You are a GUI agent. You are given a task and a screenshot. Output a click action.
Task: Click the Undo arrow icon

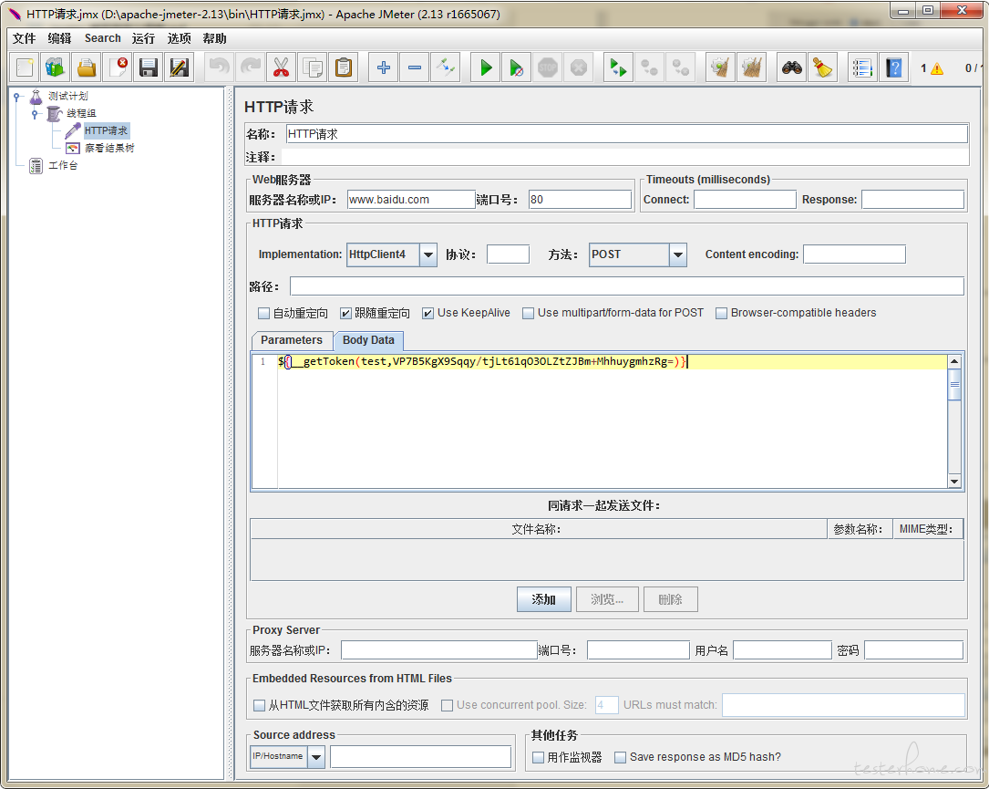[x=220, y=67]
